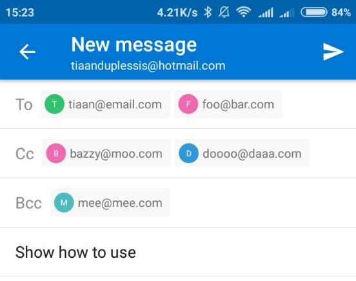Tap the sender address tiaanduplessis@hotmail.com
This screenshot has width=356, height=281.
148,66
